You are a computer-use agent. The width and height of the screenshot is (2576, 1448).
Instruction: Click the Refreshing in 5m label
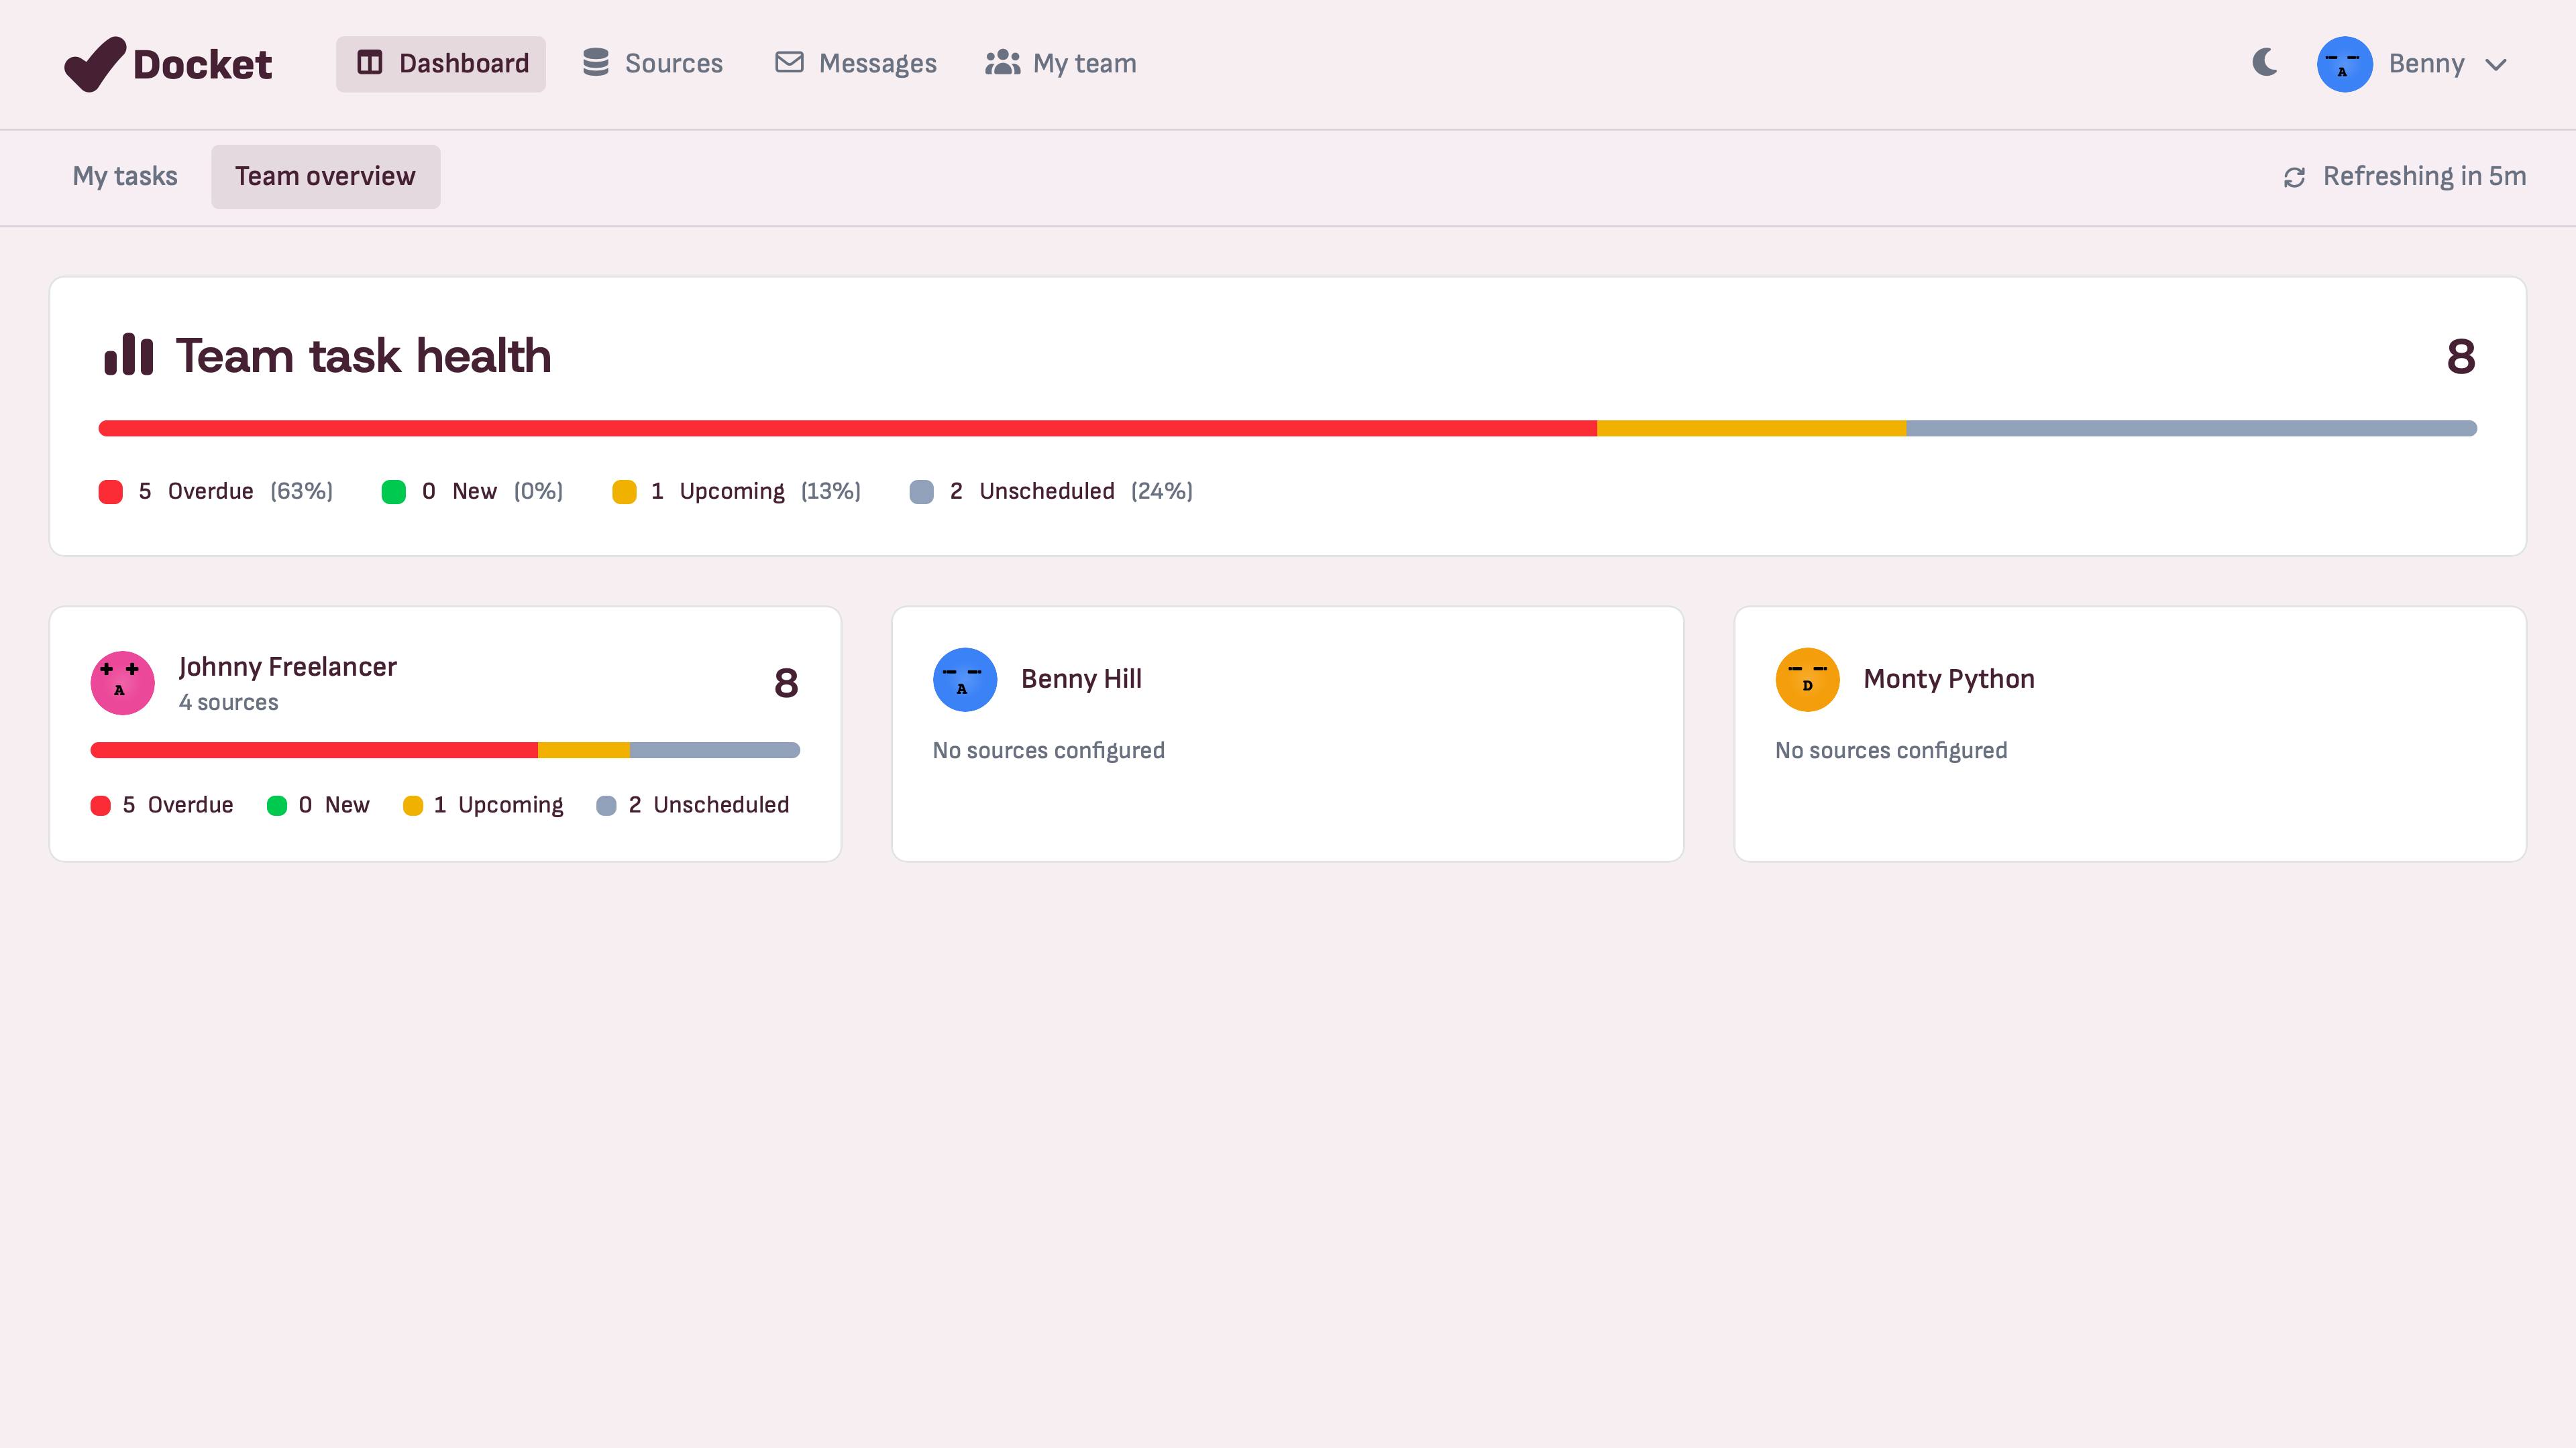[2424, 177]
